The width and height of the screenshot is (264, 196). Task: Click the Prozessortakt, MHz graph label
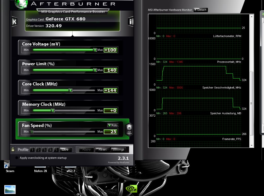229,62
